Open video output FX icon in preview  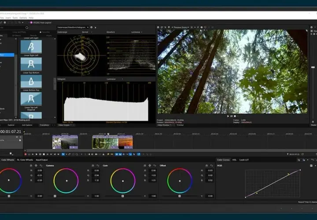(x=166, y=27)
